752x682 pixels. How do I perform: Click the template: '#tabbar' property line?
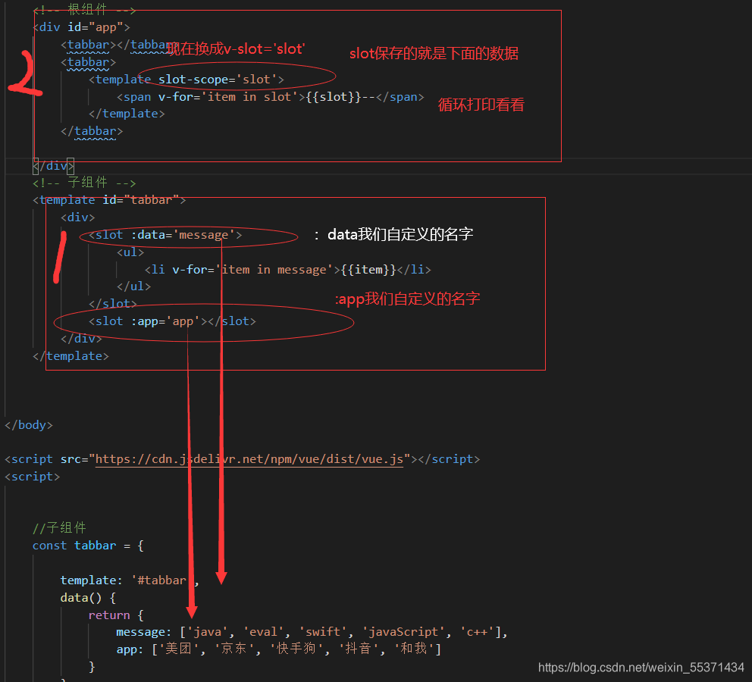click(130, 580)
